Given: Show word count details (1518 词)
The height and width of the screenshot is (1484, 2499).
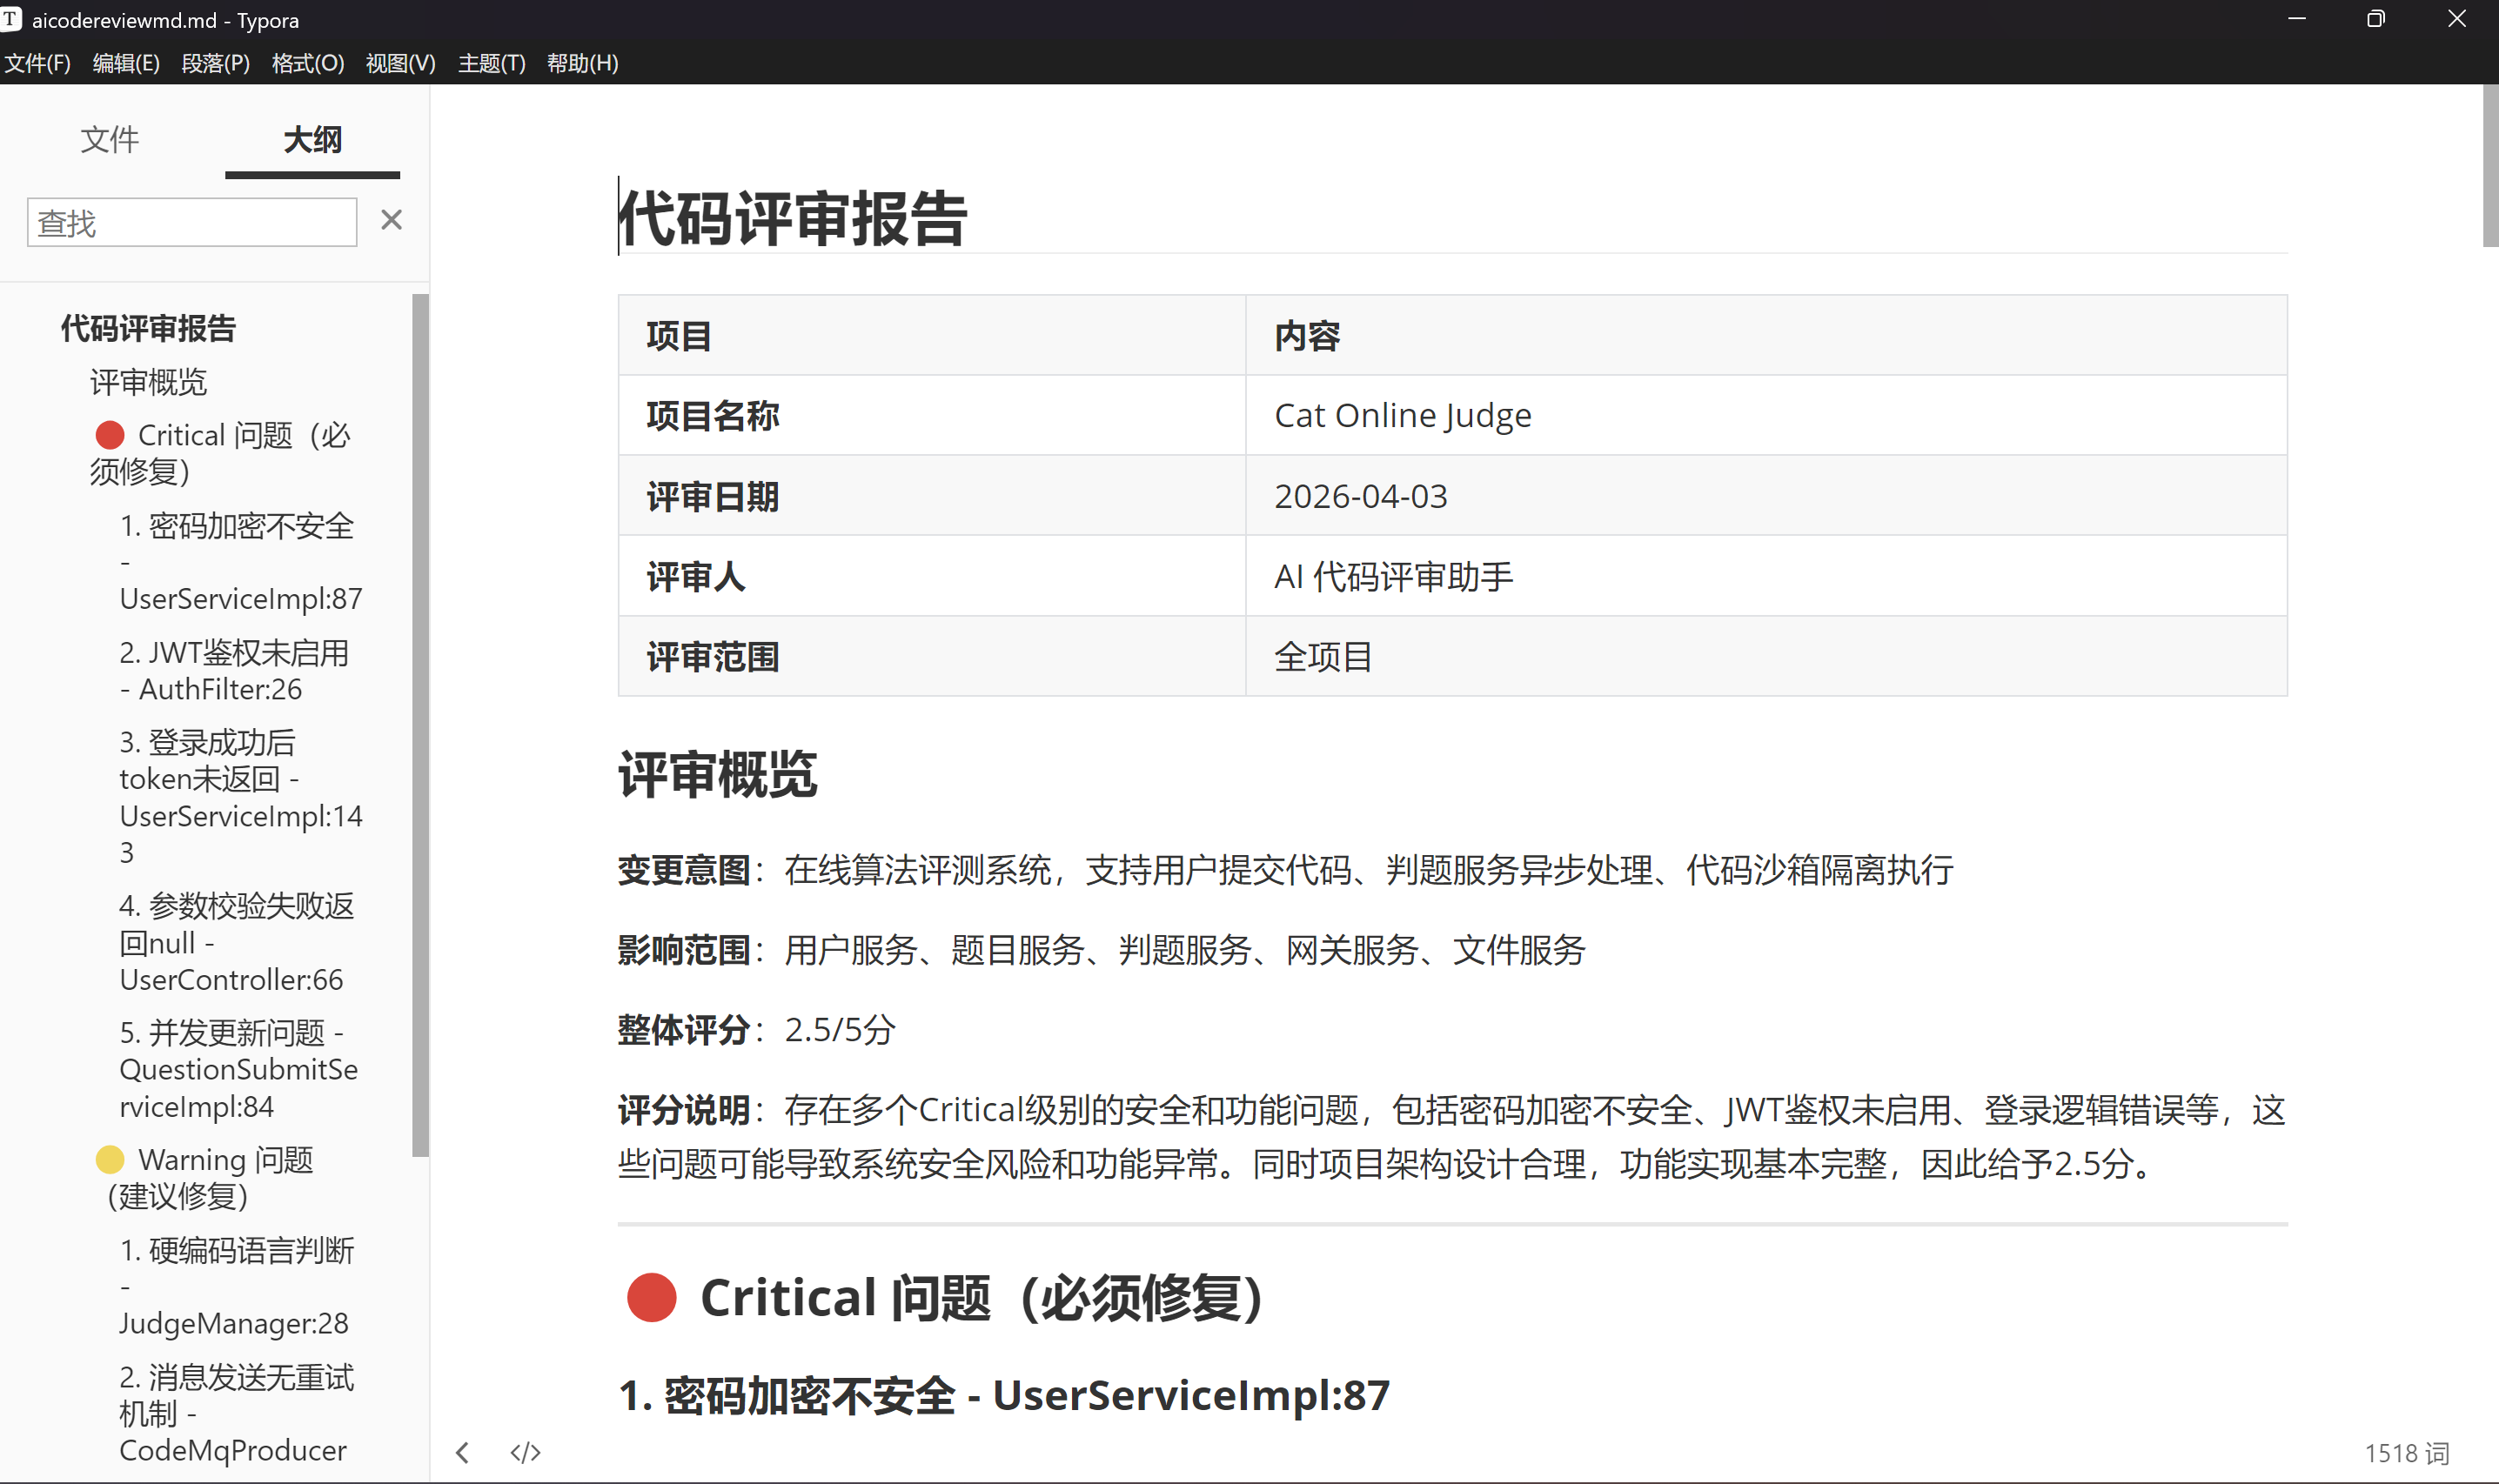Looking at the screenshot, I should pyautogui.click(x=2406, y=1453).
